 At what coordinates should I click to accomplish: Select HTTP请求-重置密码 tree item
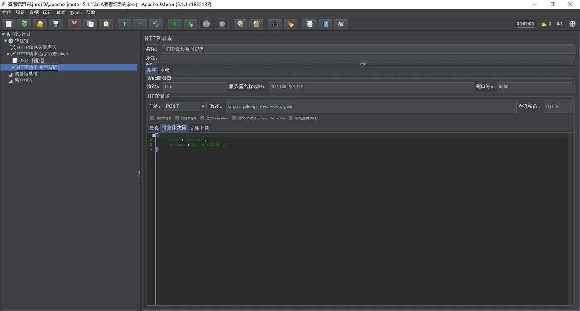pyautogui.click(x=37, y=67)
